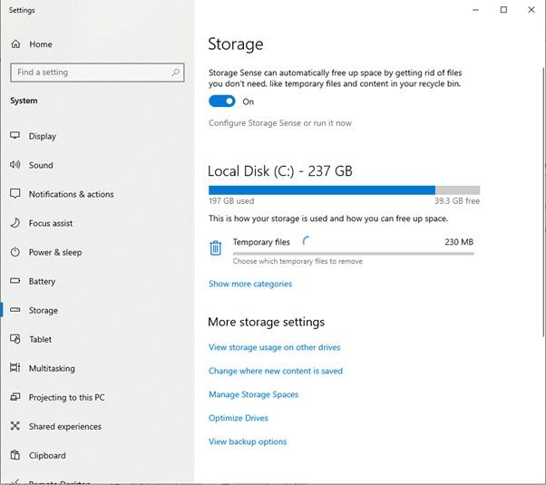Viewport: 546px width, 485px height.
Task: Click the Find a setting search box
Action: [97, 73]
